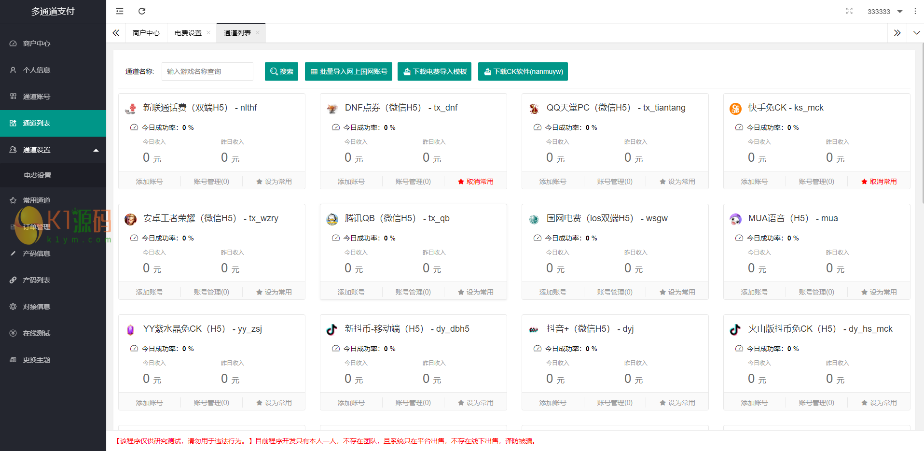
Task: Click the refresh icon in the top bar
Action: (142, 11)
